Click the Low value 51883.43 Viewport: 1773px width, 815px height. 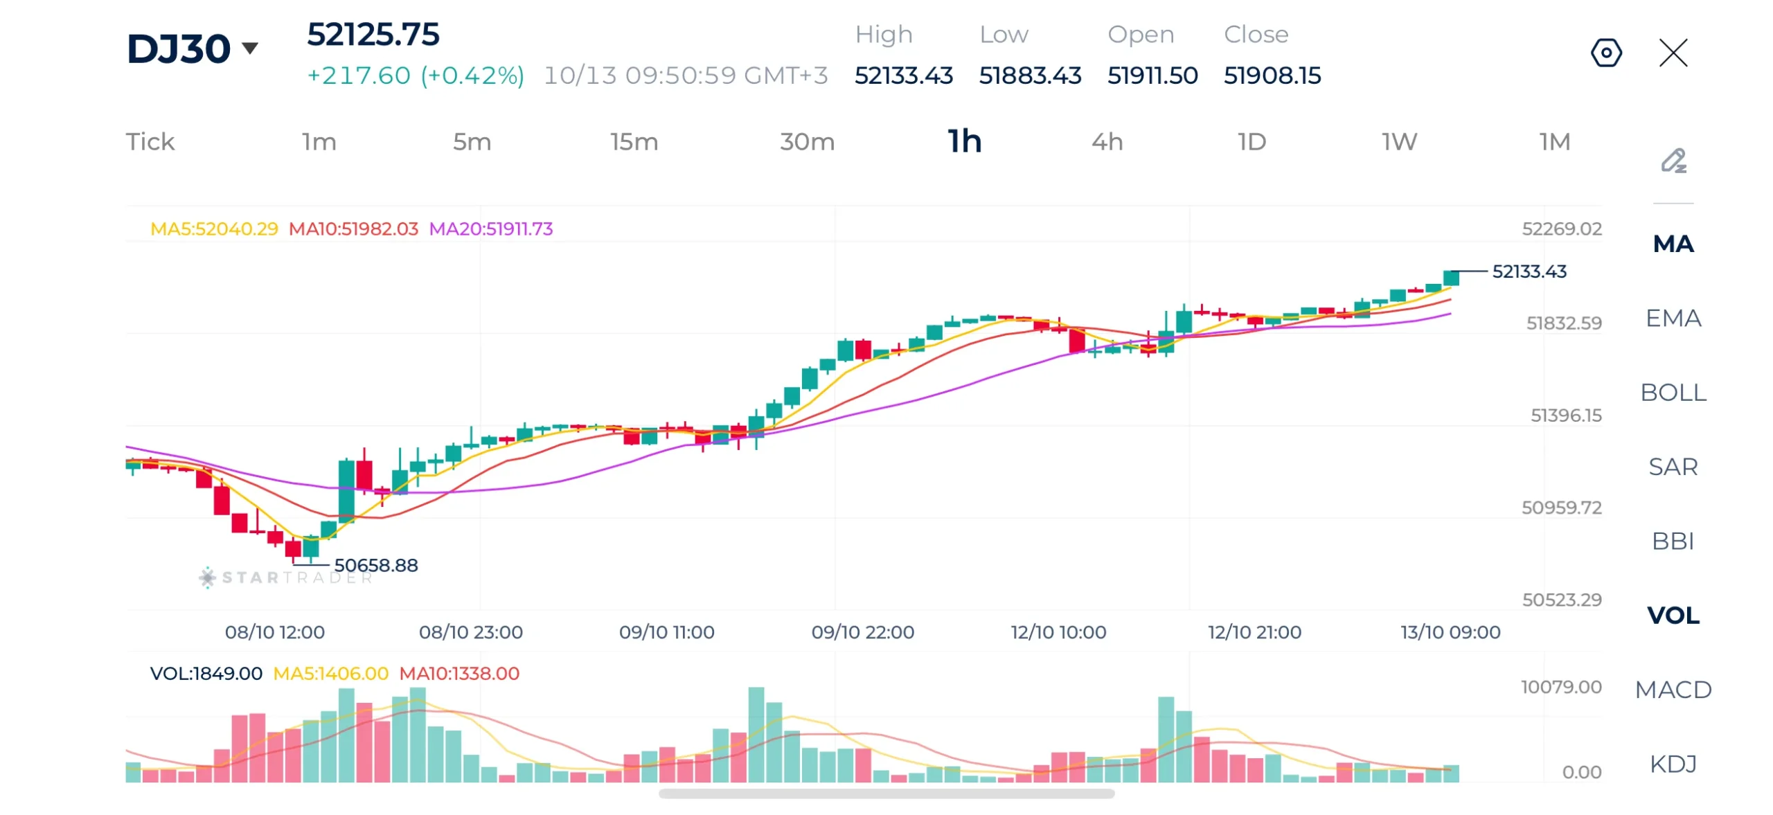click(x=1029, y=75)
